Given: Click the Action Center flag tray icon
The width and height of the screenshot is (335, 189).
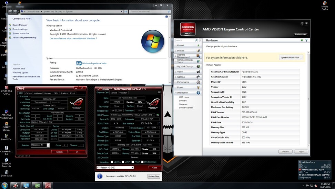Looking at the screenshot, I should [x=307, y=186].
